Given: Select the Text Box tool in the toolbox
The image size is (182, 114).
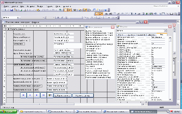Looking at the screenshot, I should [110, 14].
